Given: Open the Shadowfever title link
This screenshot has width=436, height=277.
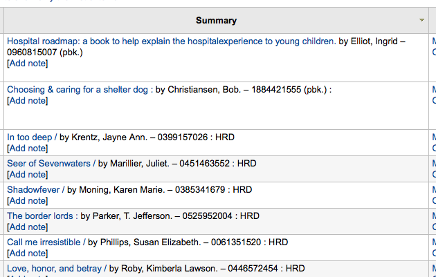Looking at the screenshot, I should (35, 189).
